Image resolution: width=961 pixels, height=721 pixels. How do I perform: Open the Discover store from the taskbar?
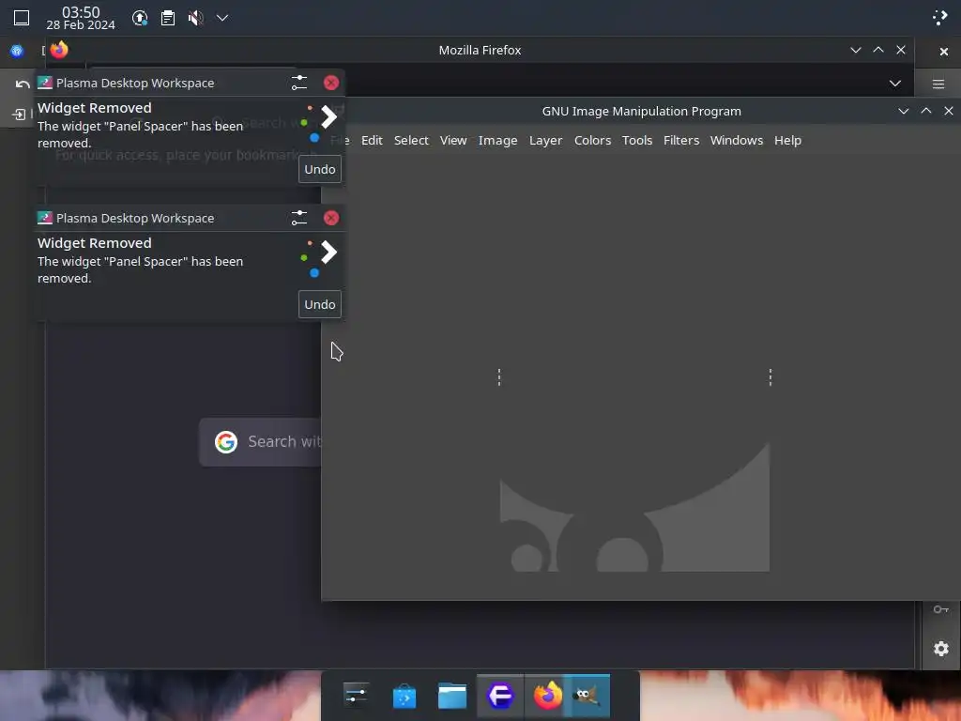(404, 697)
